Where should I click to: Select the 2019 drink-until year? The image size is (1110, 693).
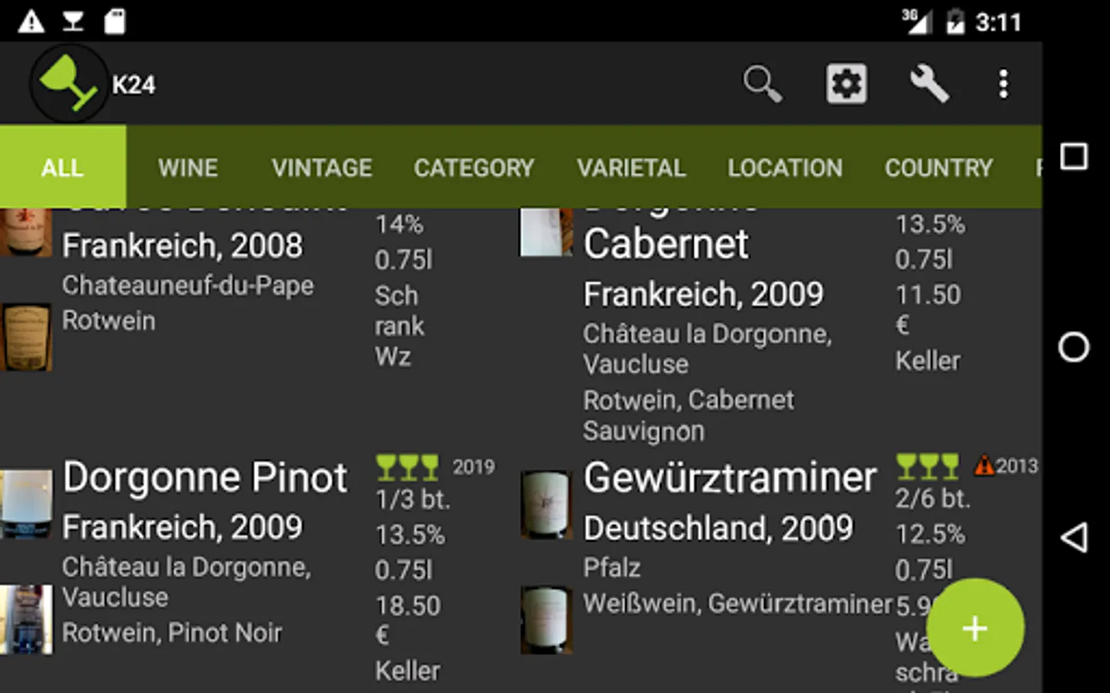coord(473,467)
